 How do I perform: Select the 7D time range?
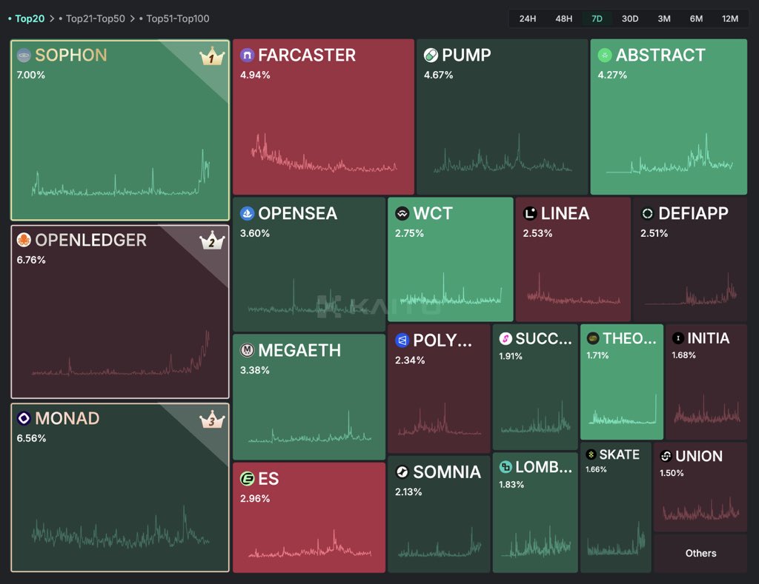(x=597, y=19)
